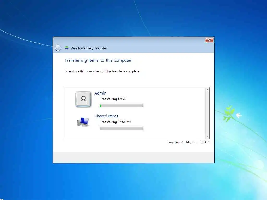Click the Windows Easy Transfer title icon

[x=66, y=48]
